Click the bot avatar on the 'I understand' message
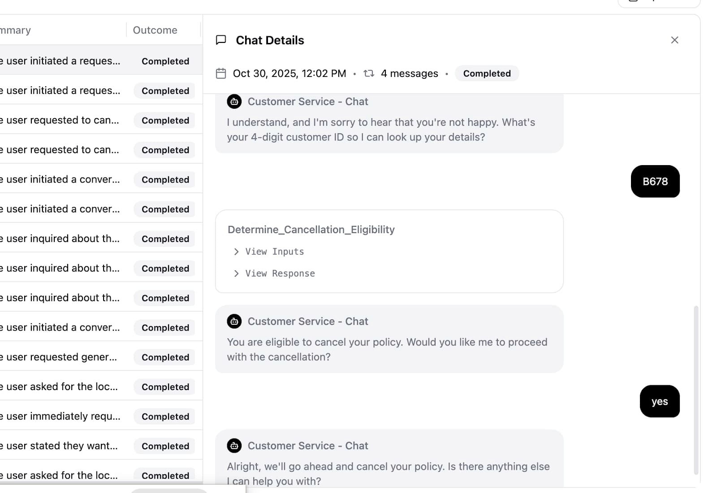 pos(234,102)
